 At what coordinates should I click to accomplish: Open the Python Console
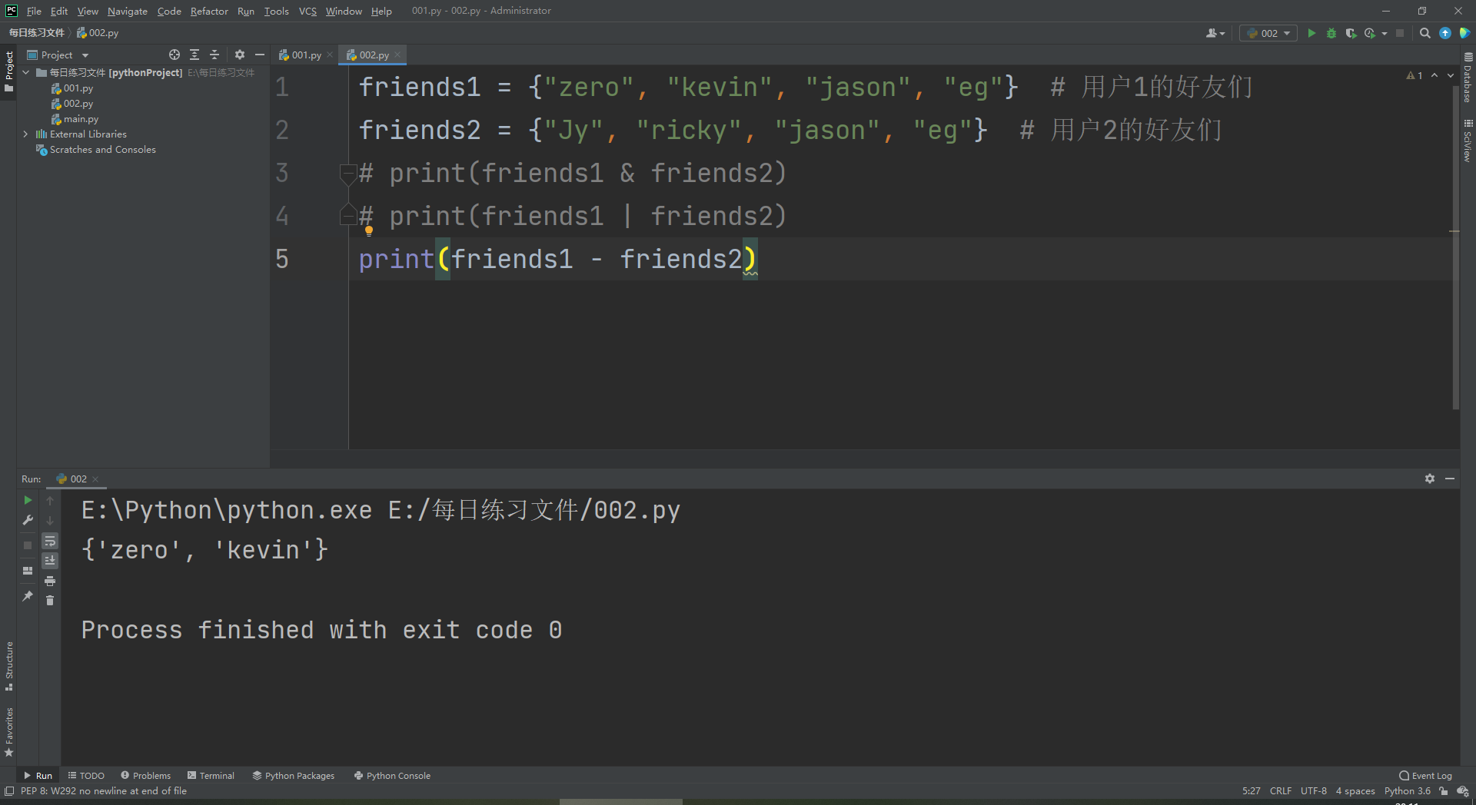click(x=392, y=776)
